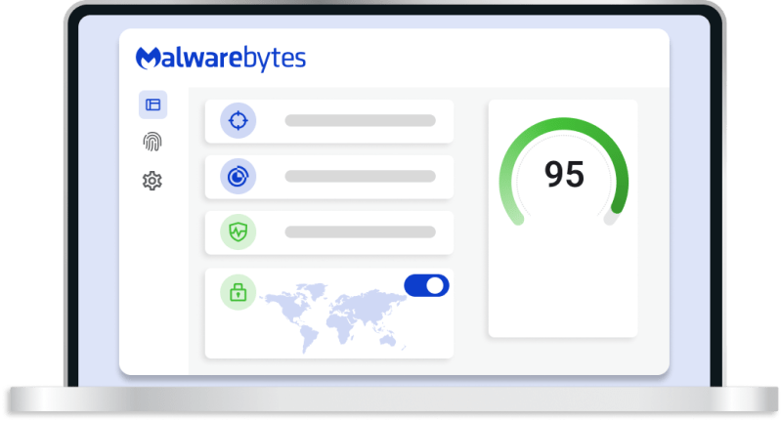
Task: Open the card with the shield icon
Action: (329, 232)
